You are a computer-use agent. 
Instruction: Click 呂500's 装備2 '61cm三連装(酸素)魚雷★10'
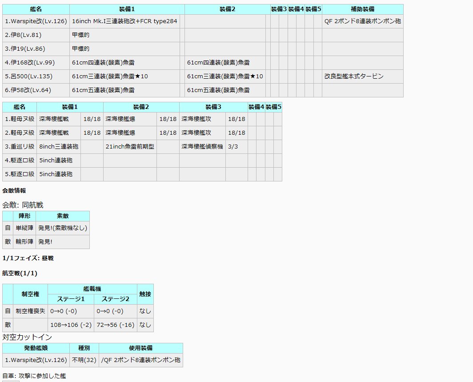pyautogui.click(x=225, y=76)
